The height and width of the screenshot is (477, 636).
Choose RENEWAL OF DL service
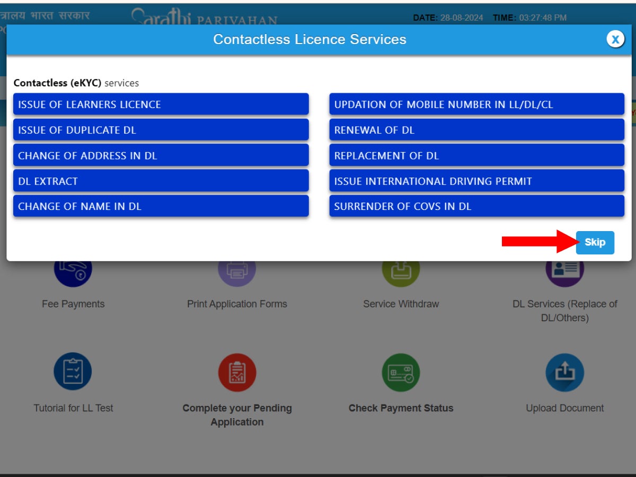(476, 129)
